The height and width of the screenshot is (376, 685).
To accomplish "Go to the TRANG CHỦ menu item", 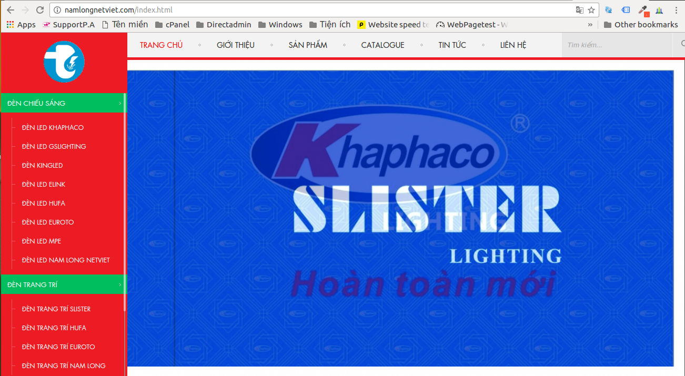I will click(162, 45).
